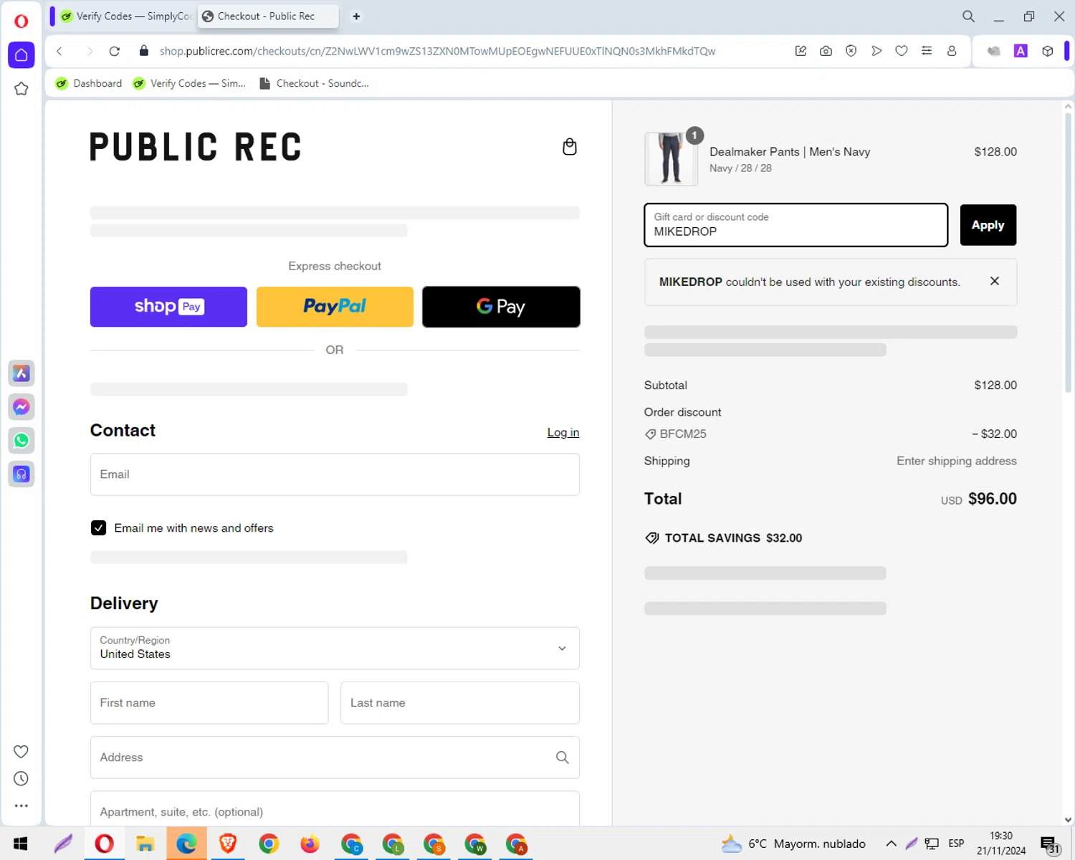Select the Checkout - Public Rec tab
Viewport: 1075px width, 860px height.
pyautogui.click(x=267, y=16)
